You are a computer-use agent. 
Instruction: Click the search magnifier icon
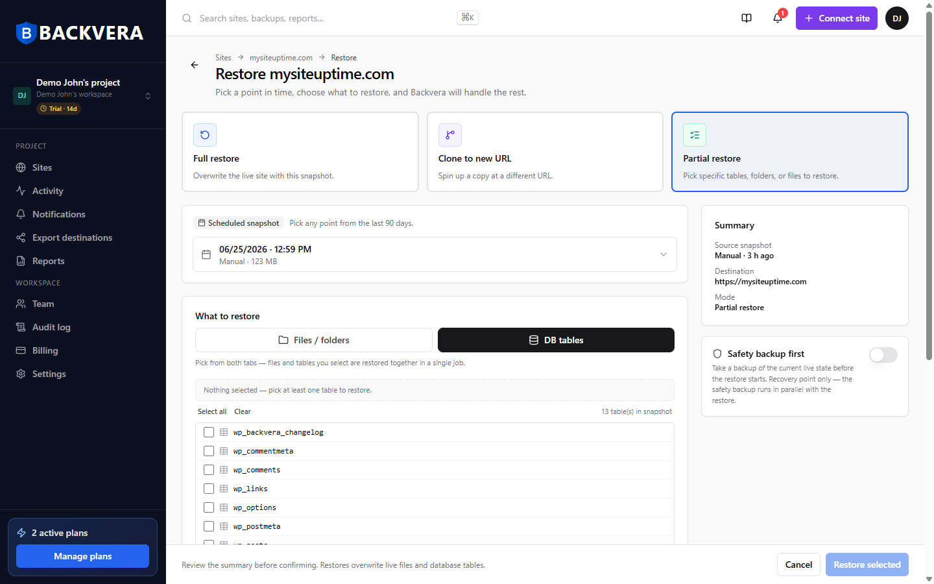pyautogui.click(x=187, y=18)
